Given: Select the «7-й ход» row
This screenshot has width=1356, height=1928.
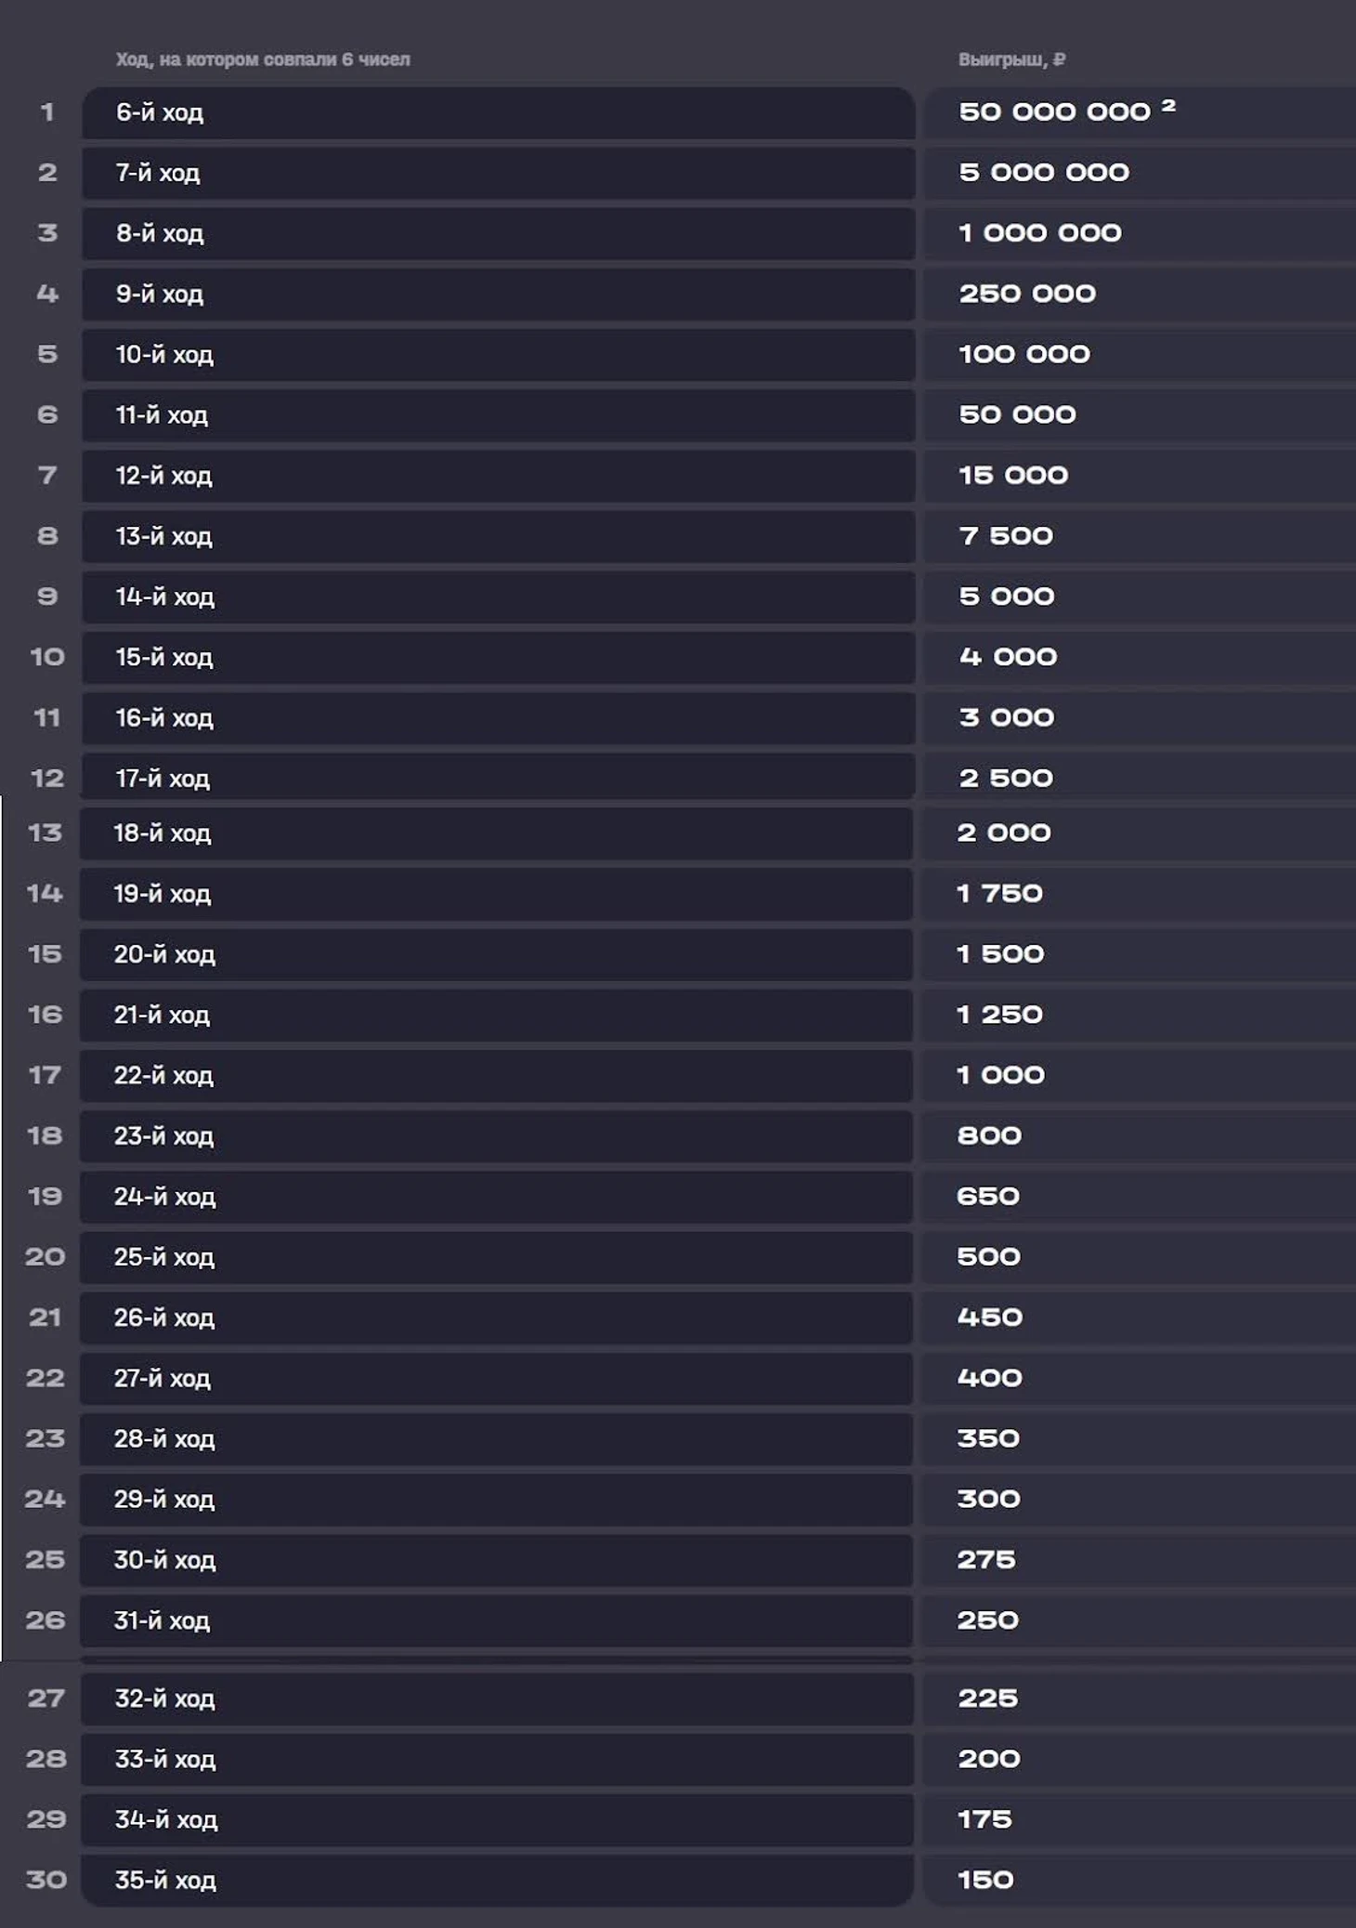Looking at the screenshot, I should [x=498, y=173].
